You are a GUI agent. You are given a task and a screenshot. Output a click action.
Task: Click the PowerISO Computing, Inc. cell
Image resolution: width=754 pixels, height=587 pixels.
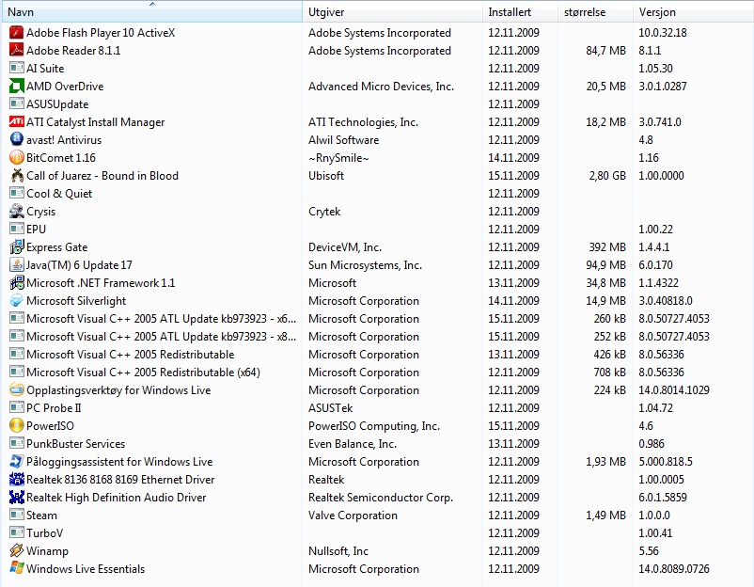[x=374, y=426]
